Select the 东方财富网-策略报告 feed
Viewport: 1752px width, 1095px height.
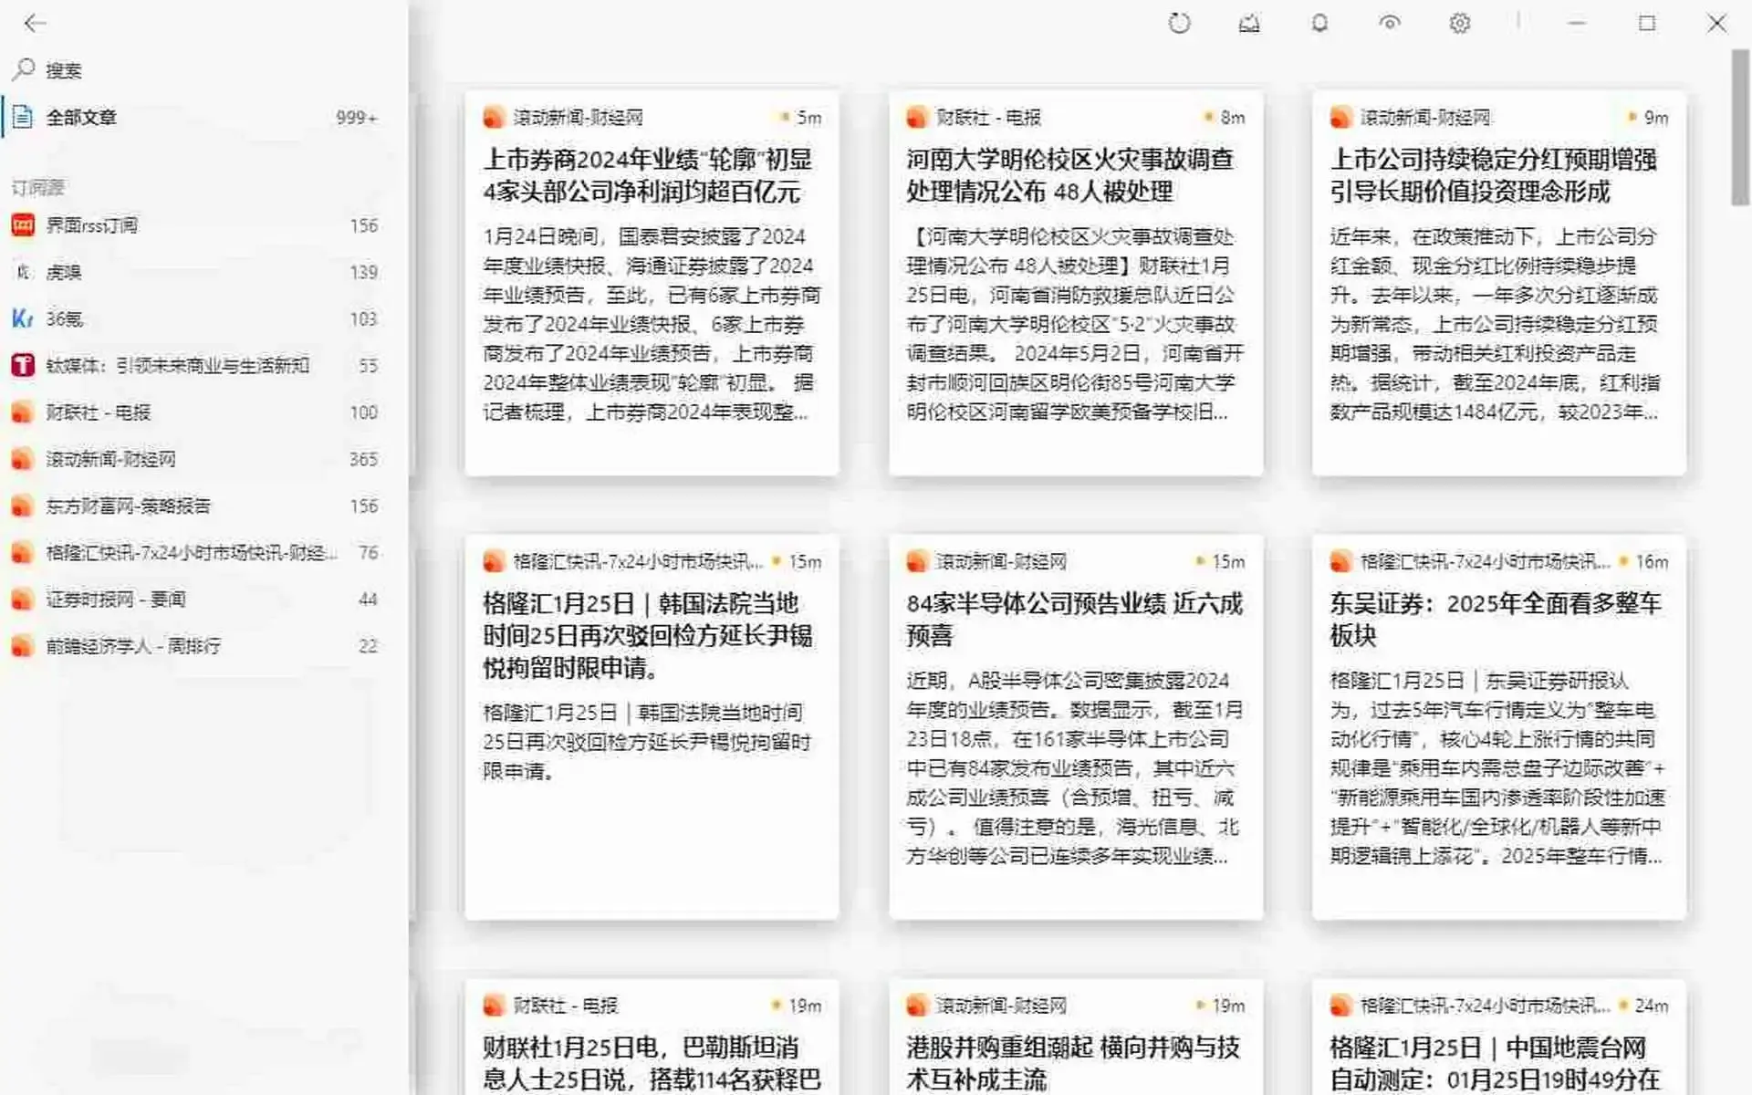click(128, 506)
